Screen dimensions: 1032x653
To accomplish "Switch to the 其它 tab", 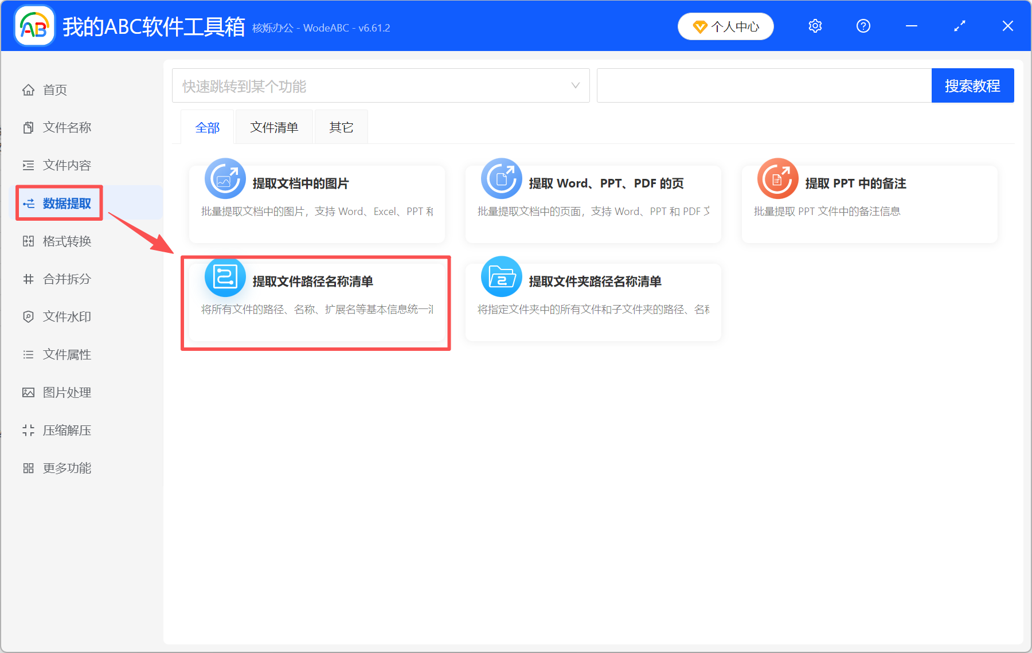I will pos(341,127).
